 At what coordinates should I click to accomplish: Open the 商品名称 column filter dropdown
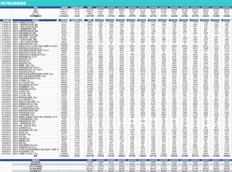point(58,20)
